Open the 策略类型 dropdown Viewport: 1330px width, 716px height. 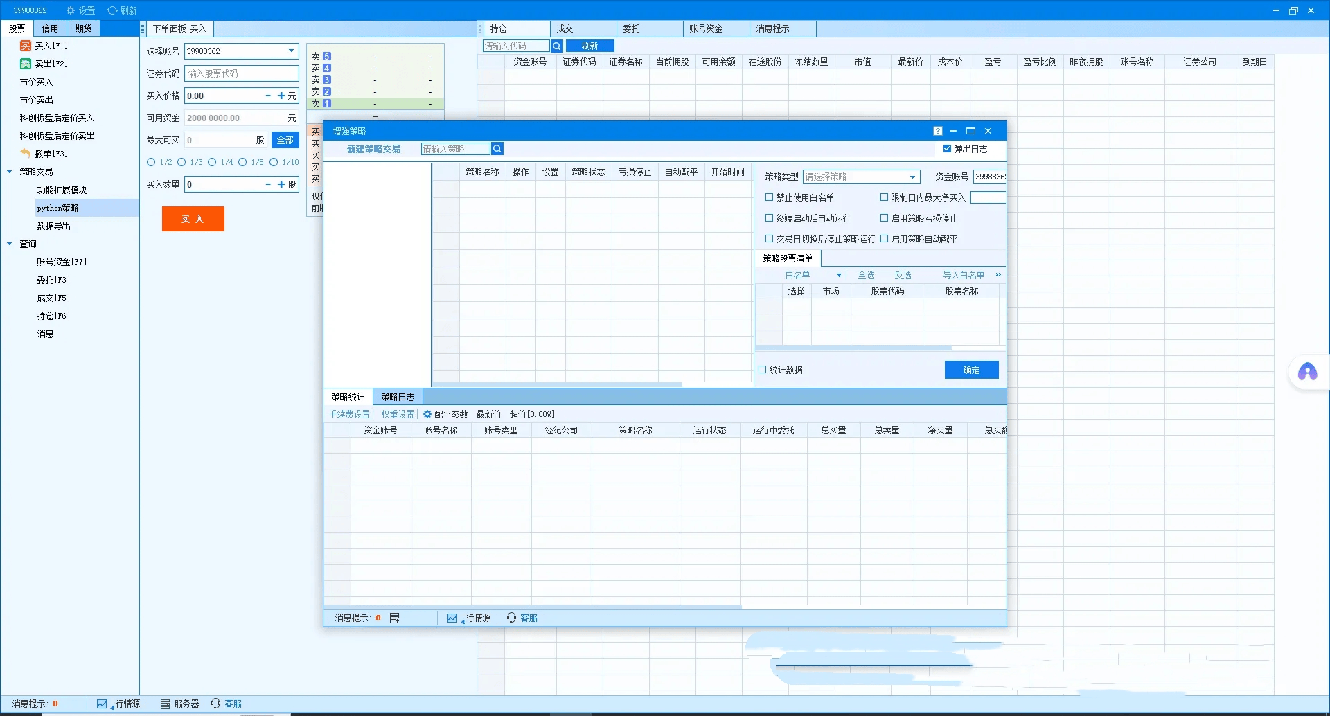[912, 177]
